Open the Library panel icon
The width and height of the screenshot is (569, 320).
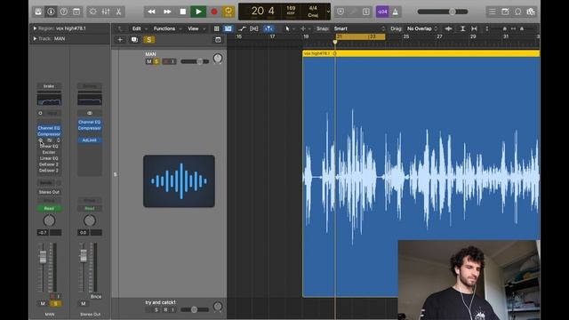pos(38,12)
